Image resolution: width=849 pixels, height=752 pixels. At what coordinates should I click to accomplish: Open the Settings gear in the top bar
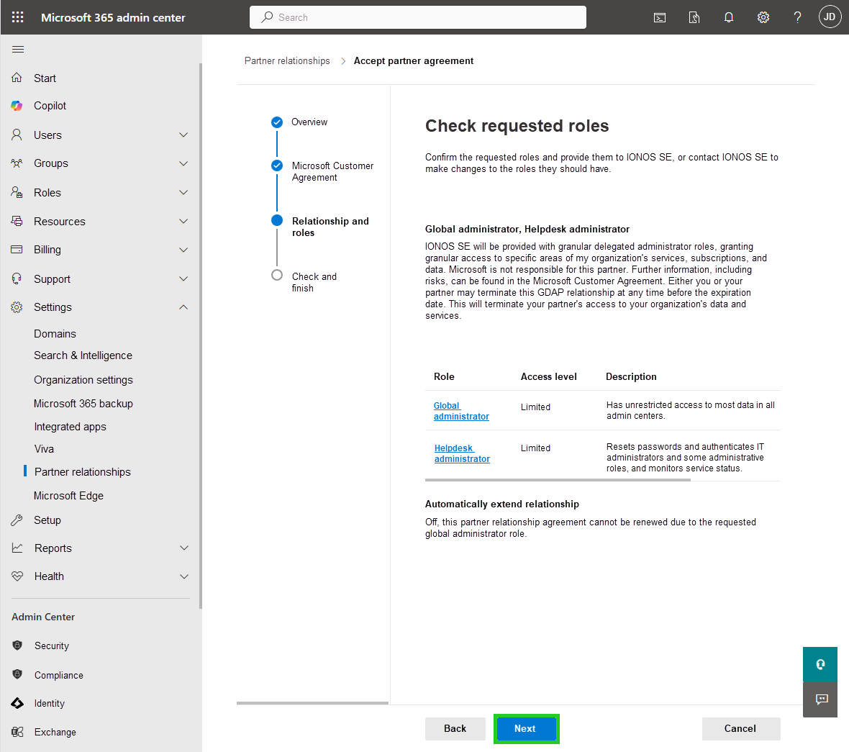click(763, 17)
